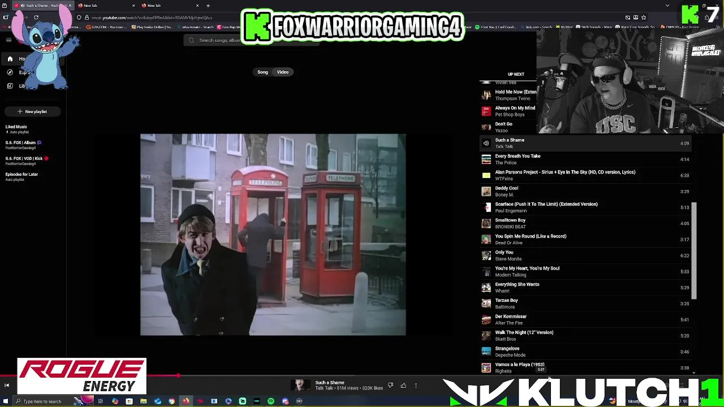Play Strangelove by Depeche Mode

pos(586,352)
